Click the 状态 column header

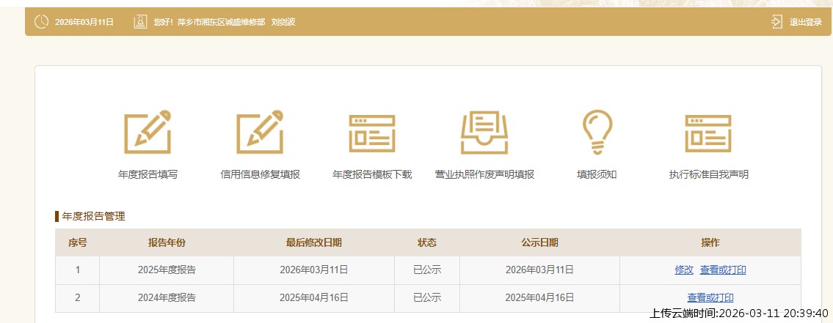point(427,242)
